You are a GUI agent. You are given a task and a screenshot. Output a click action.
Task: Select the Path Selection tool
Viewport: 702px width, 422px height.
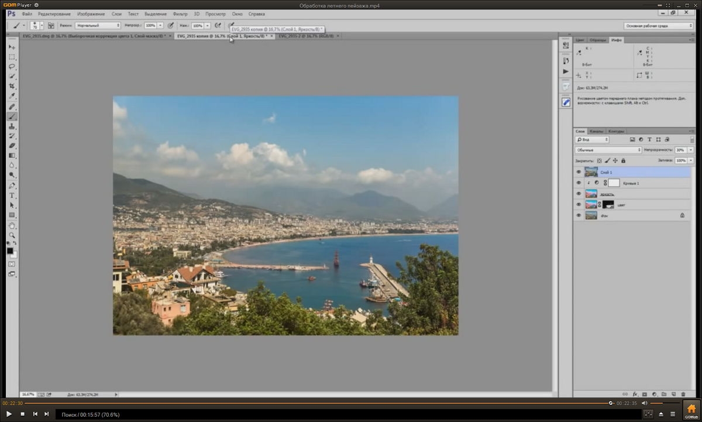(12, 205)
